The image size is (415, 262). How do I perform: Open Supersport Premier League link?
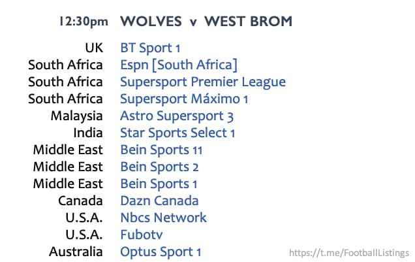coord(203,82)
